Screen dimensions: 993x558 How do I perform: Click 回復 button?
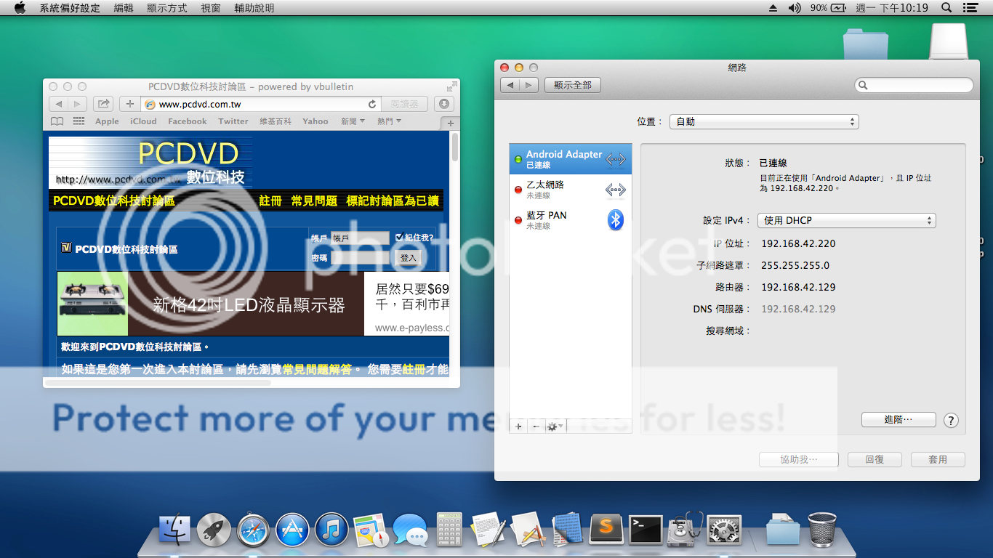click(x=874, y=459)
